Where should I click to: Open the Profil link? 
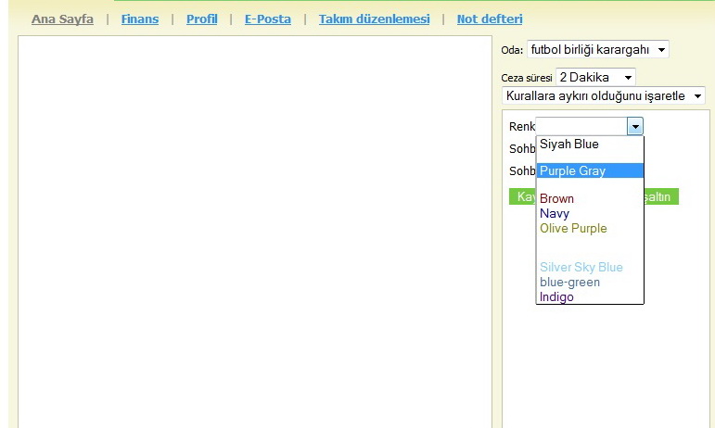201,19
